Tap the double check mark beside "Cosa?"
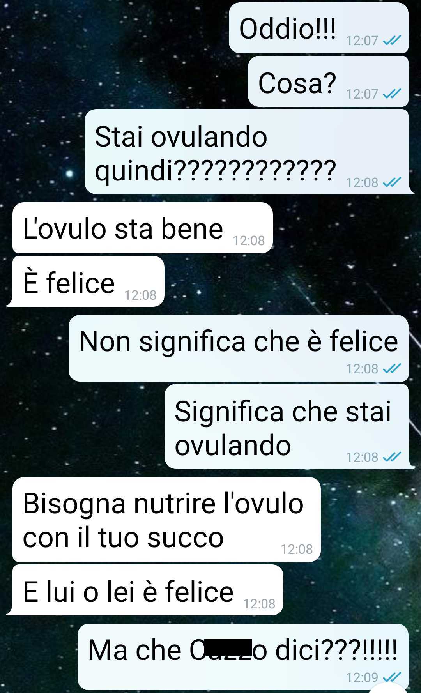The width and height of the screenshot is (421, 693). point(392,94)
